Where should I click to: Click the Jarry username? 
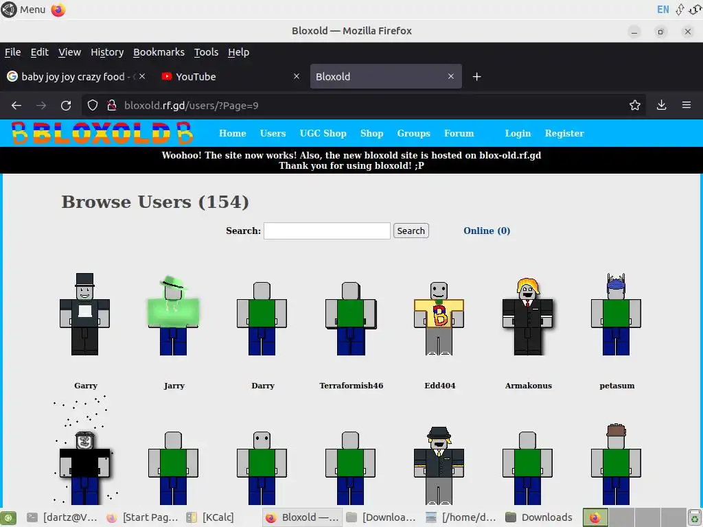coord(174,386)
